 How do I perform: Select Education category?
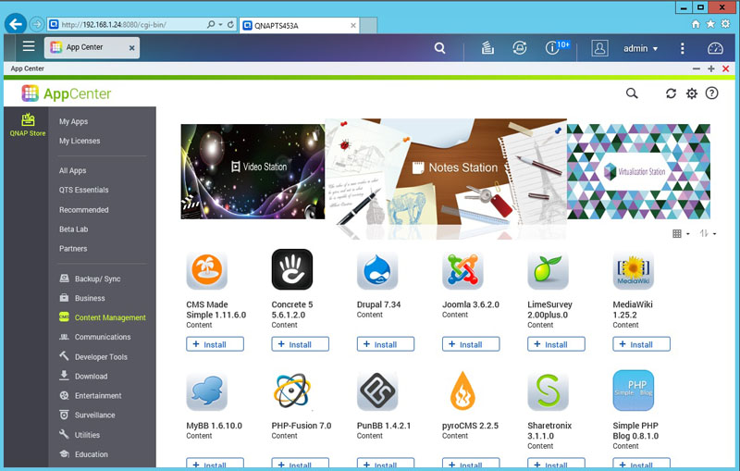pos(83,454)
